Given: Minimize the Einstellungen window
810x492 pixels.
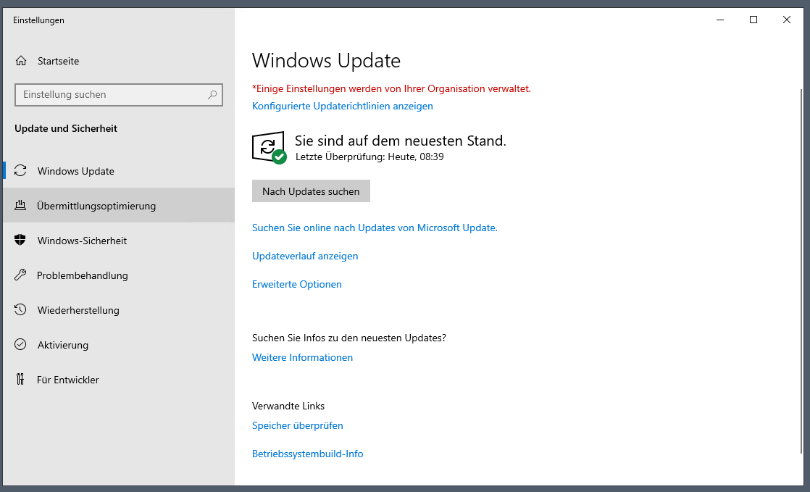Looking at the screenshot, I should pyautogui.click(x=721, y=20).
